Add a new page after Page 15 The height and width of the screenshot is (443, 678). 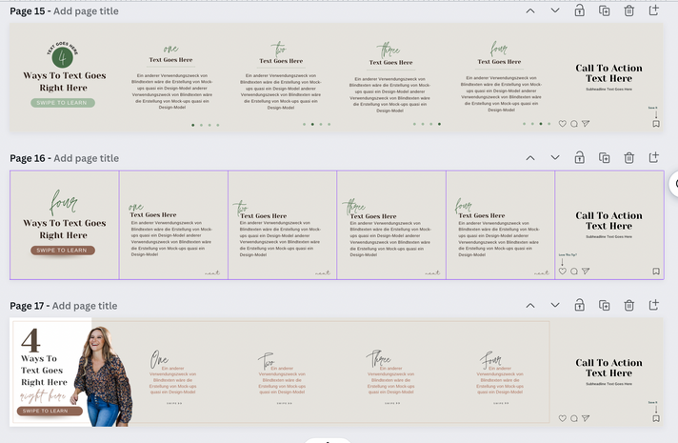(654, 10)
